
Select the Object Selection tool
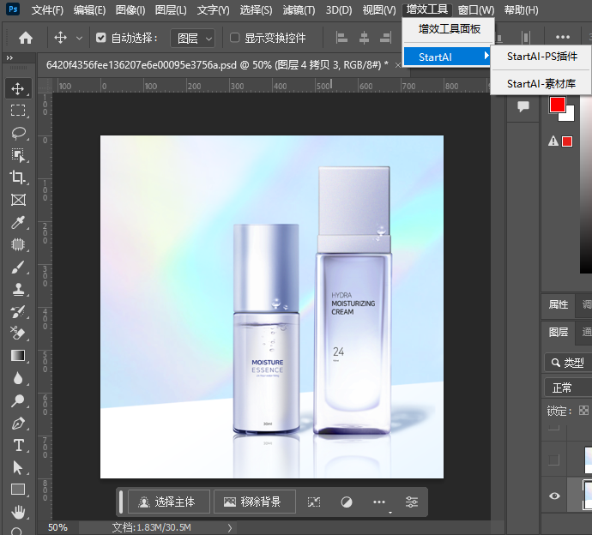[18, 155]
